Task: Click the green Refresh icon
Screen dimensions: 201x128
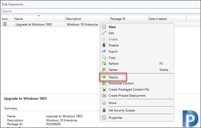Action: 104,64
